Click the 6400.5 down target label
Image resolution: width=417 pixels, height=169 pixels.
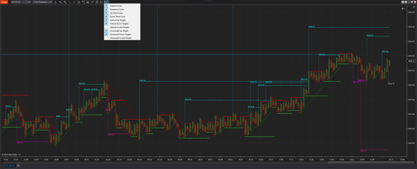click(20, 142)
